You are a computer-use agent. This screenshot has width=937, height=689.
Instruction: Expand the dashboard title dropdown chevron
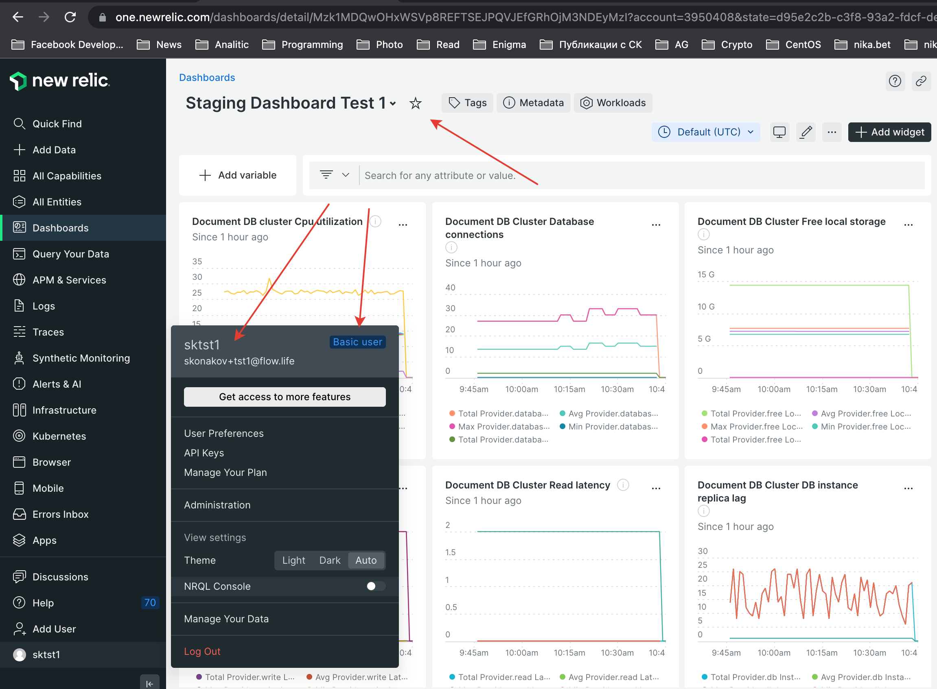pos(393,103)
